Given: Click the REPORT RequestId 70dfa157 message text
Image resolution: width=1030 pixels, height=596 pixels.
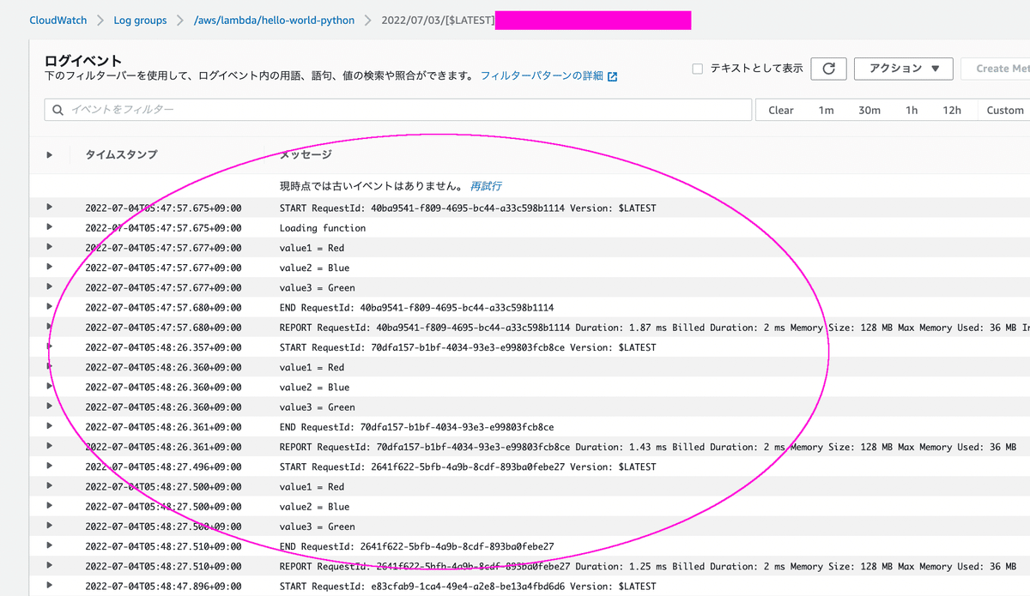Looking at the screenshot, I should pyautogui.click(x=648, y=447).
